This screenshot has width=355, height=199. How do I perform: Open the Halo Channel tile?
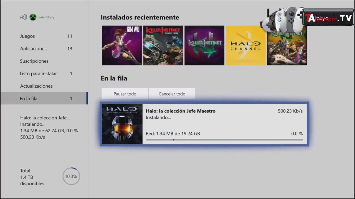(246, 45)
